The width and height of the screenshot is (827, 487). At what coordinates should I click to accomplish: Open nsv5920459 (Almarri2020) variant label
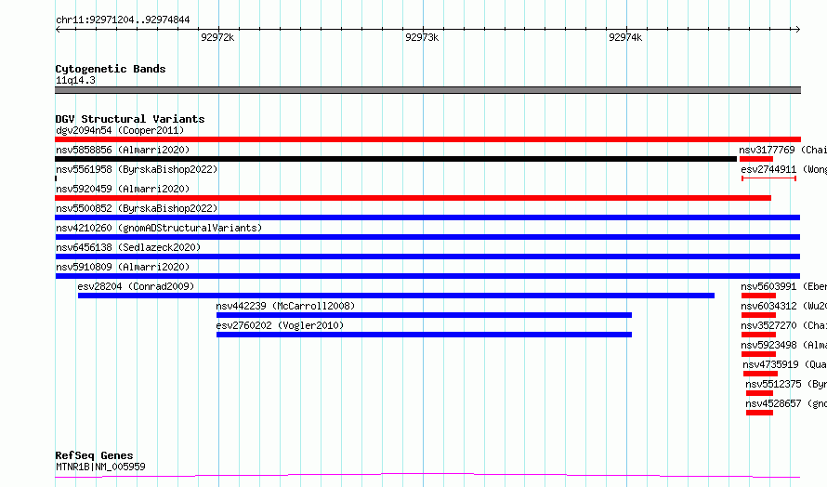123,189
